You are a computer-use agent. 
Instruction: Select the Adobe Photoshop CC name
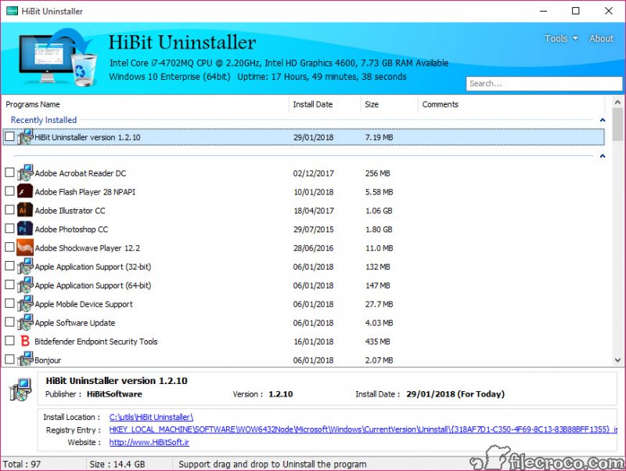tap(71, 230)
